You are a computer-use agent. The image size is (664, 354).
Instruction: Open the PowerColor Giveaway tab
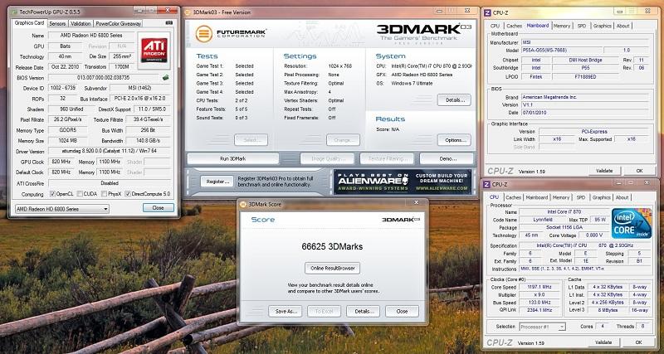[118, 24]
